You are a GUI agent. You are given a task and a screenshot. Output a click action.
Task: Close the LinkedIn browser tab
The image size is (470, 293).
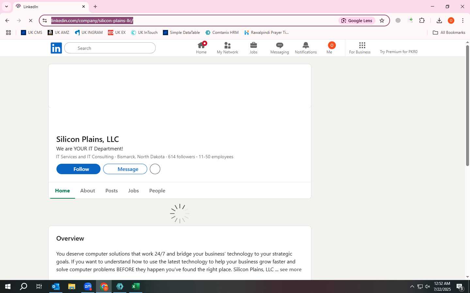tap(84, 7)
